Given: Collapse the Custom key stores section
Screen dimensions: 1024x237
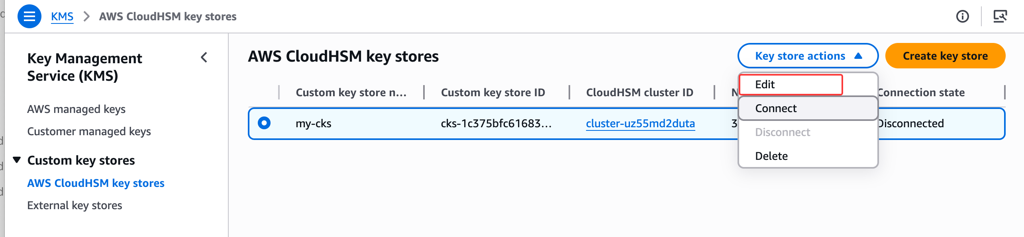Looking at the screenshot, I should (17, 160).
